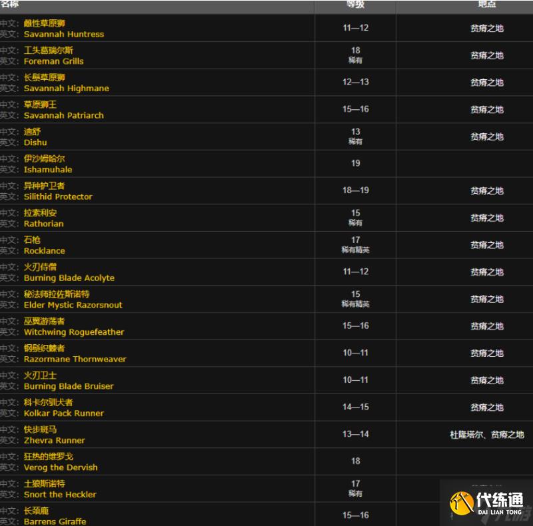Select Witchwing Roguefeather entry
The height and width of the screenshot is (526, 533).
point(74,332)
